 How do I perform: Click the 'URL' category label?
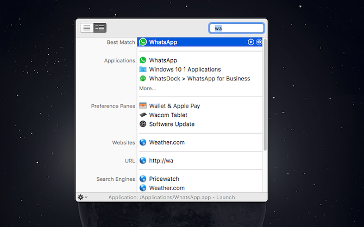coord(130,161)
